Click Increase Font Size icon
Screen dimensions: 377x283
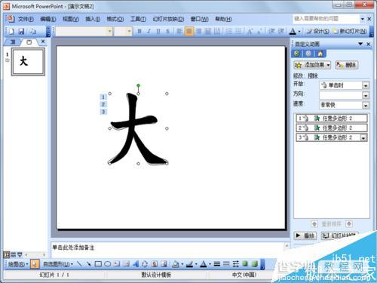click(250, 32)
